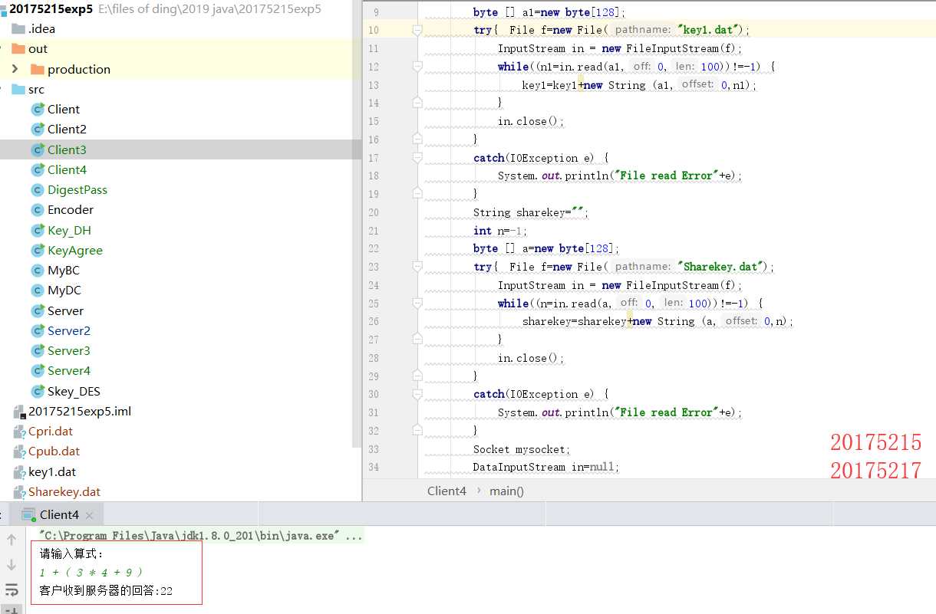The width and height of the screenshot is (936, 614).
Task: Collapse the catch block at line 30
Action: pyautogui.click(x=417, y=394)
